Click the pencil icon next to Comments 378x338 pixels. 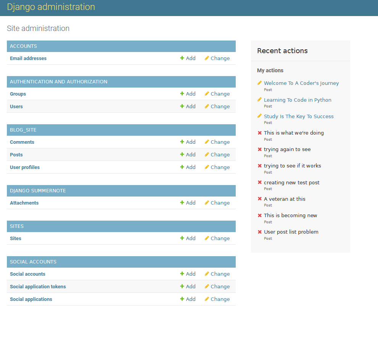click(206, 142)
